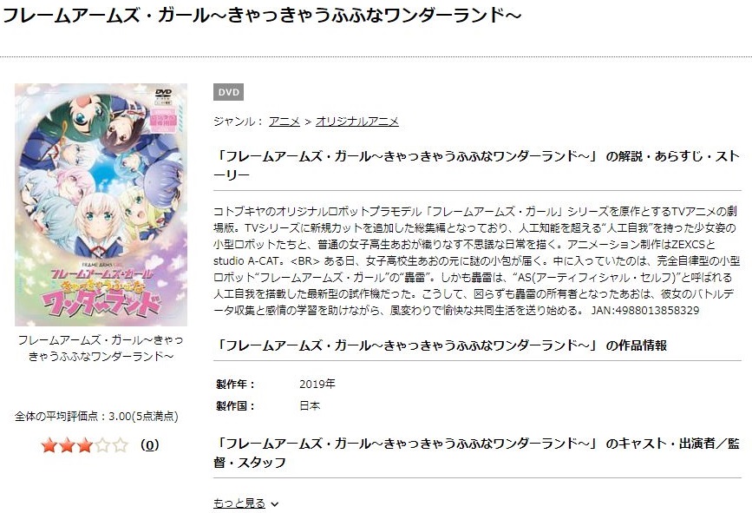Click the chevron next to もっと見る
The image size is (752, 513).
tap(274, 503)
